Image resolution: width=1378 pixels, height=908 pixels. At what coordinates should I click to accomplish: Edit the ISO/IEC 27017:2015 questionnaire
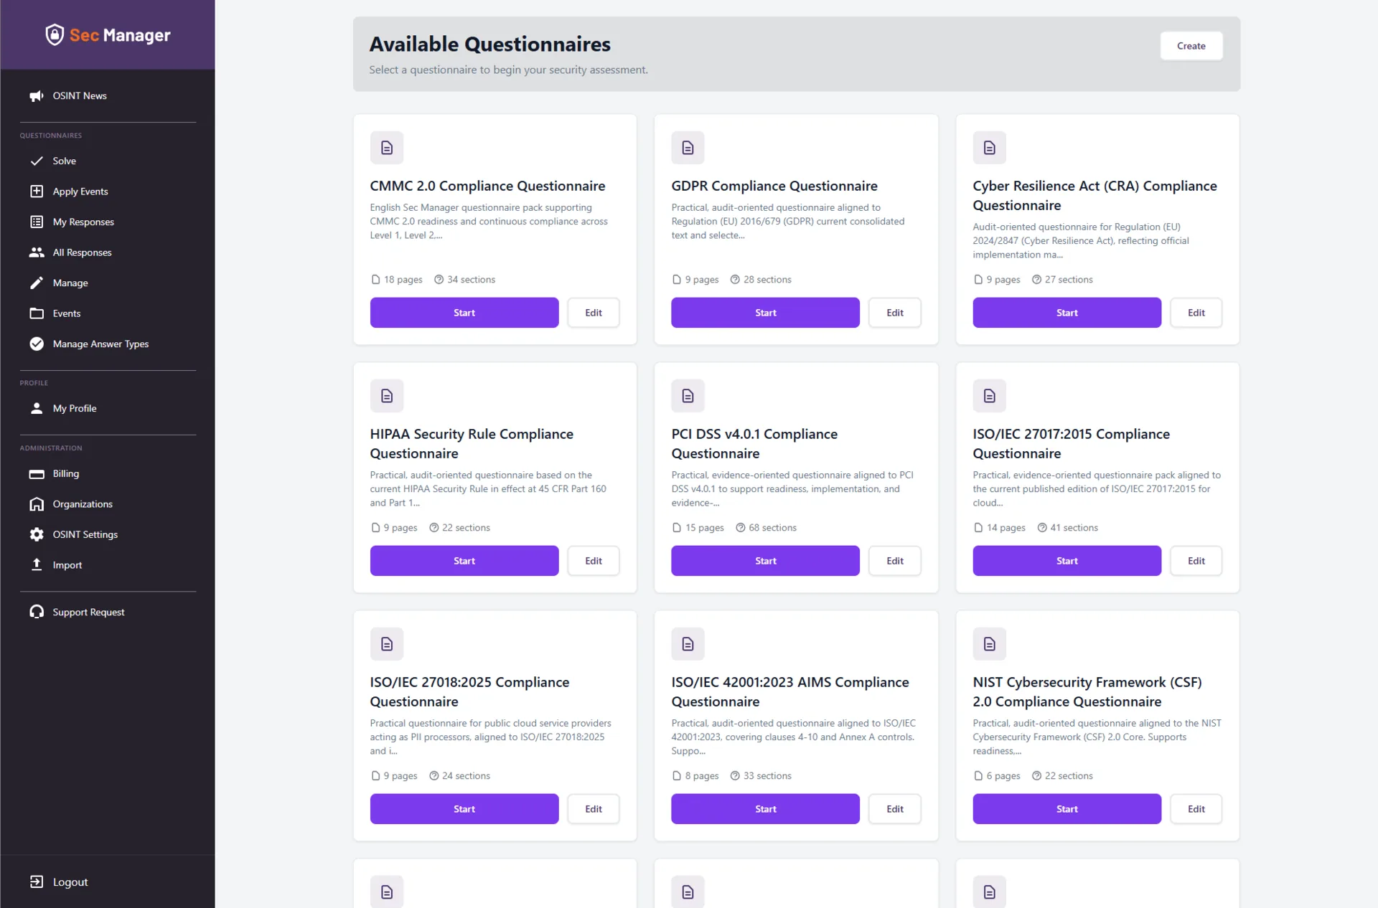pyautogui.click(x=1196, y=561)
